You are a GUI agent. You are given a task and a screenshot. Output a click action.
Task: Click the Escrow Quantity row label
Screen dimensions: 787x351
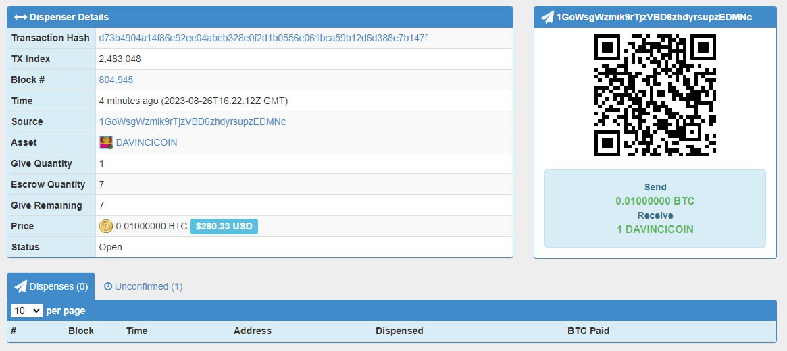pyautogui.click(x=48, y=184)
